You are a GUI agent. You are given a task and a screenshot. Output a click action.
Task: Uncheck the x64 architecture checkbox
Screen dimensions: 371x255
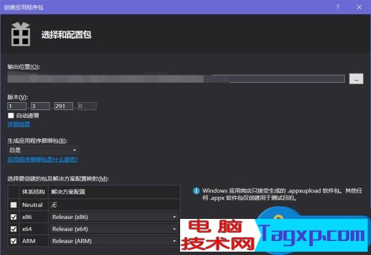pyautogui.click(x=13, y=229)
